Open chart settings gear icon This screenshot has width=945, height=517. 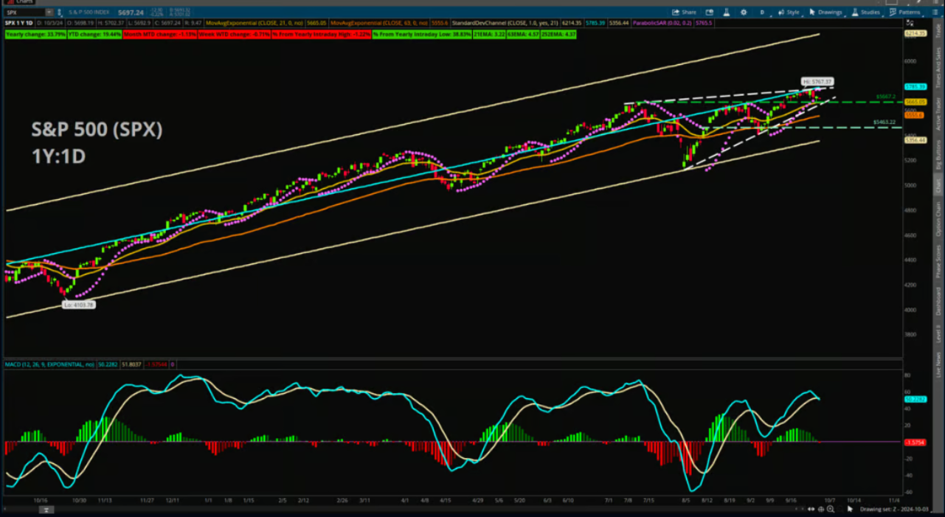(x=743, y=13)
